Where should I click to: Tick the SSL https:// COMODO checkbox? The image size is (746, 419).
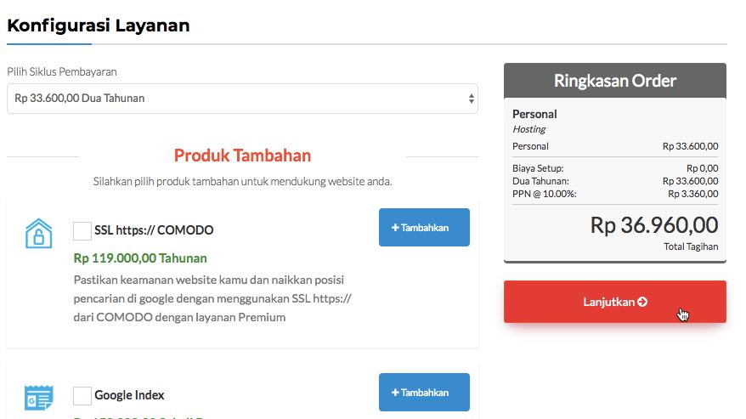point(82,230)
